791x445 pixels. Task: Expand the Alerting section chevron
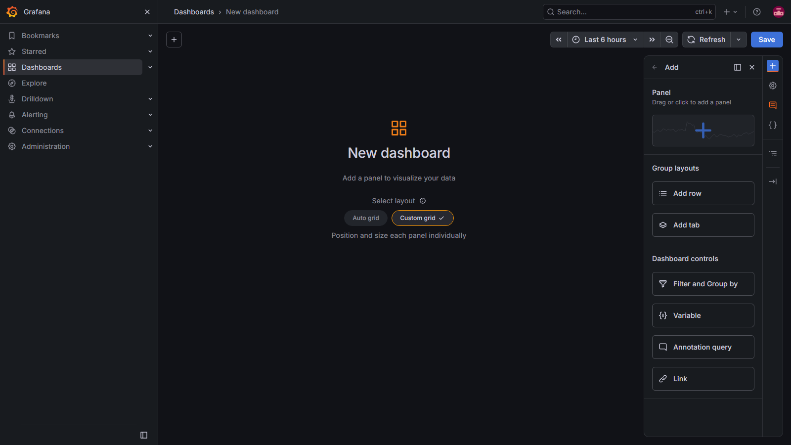(150, 115)
